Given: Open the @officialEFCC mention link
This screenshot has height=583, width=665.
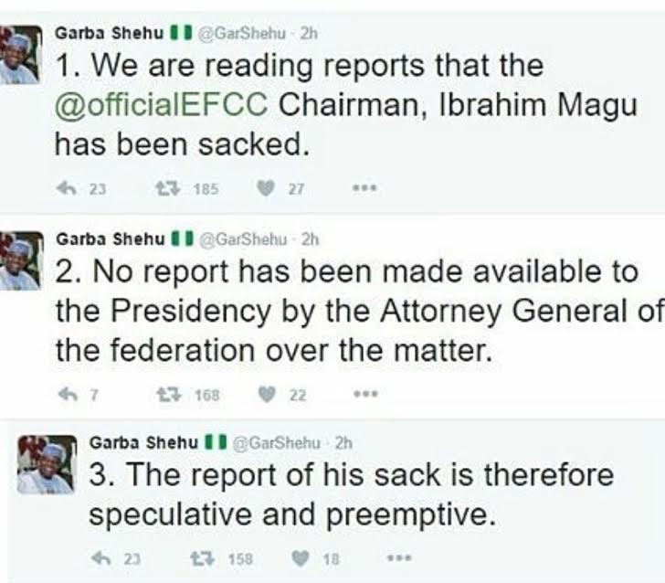Looking at the screenshot, I should (x=161, y=103).
